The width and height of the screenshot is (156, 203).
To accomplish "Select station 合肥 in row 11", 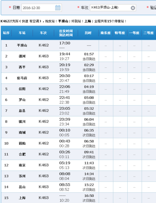I will [22, 154].
